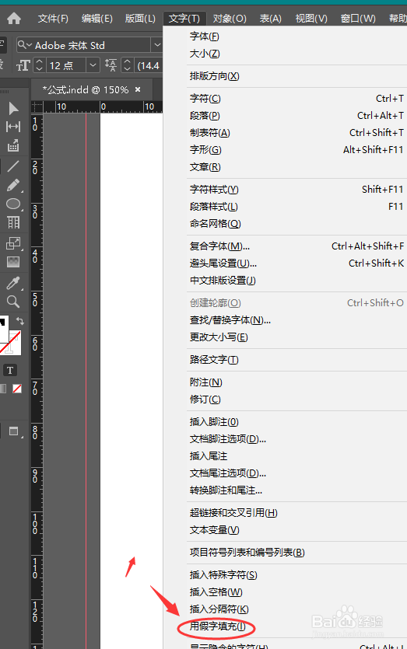Open the 窗口(W) menu
Screen dimensions: 407x649
pyautogui.click(x=358, y=19)
